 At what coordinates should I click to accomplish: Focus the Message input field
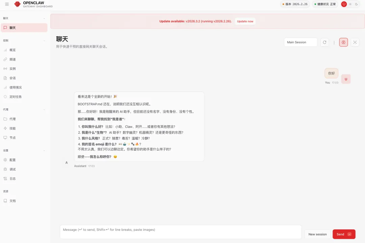click(x=180, y=232)
